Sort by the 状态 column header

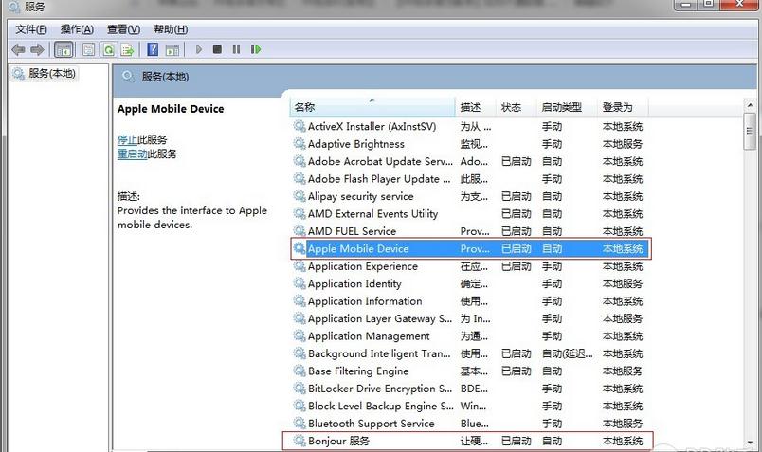[x=512, y=107]
